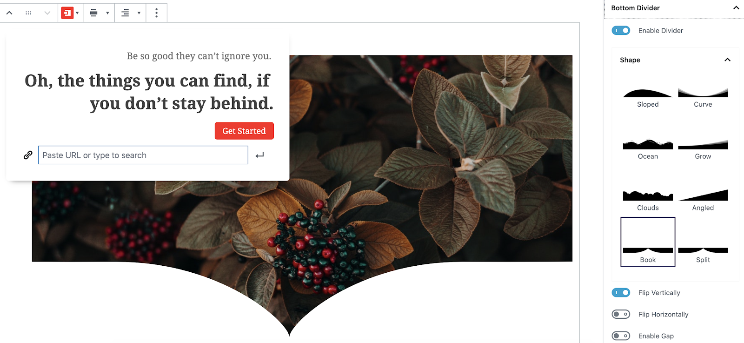Viewport: 744px width, 343px height.
Task: Collapse the Shape section
Action: point(728,60)
